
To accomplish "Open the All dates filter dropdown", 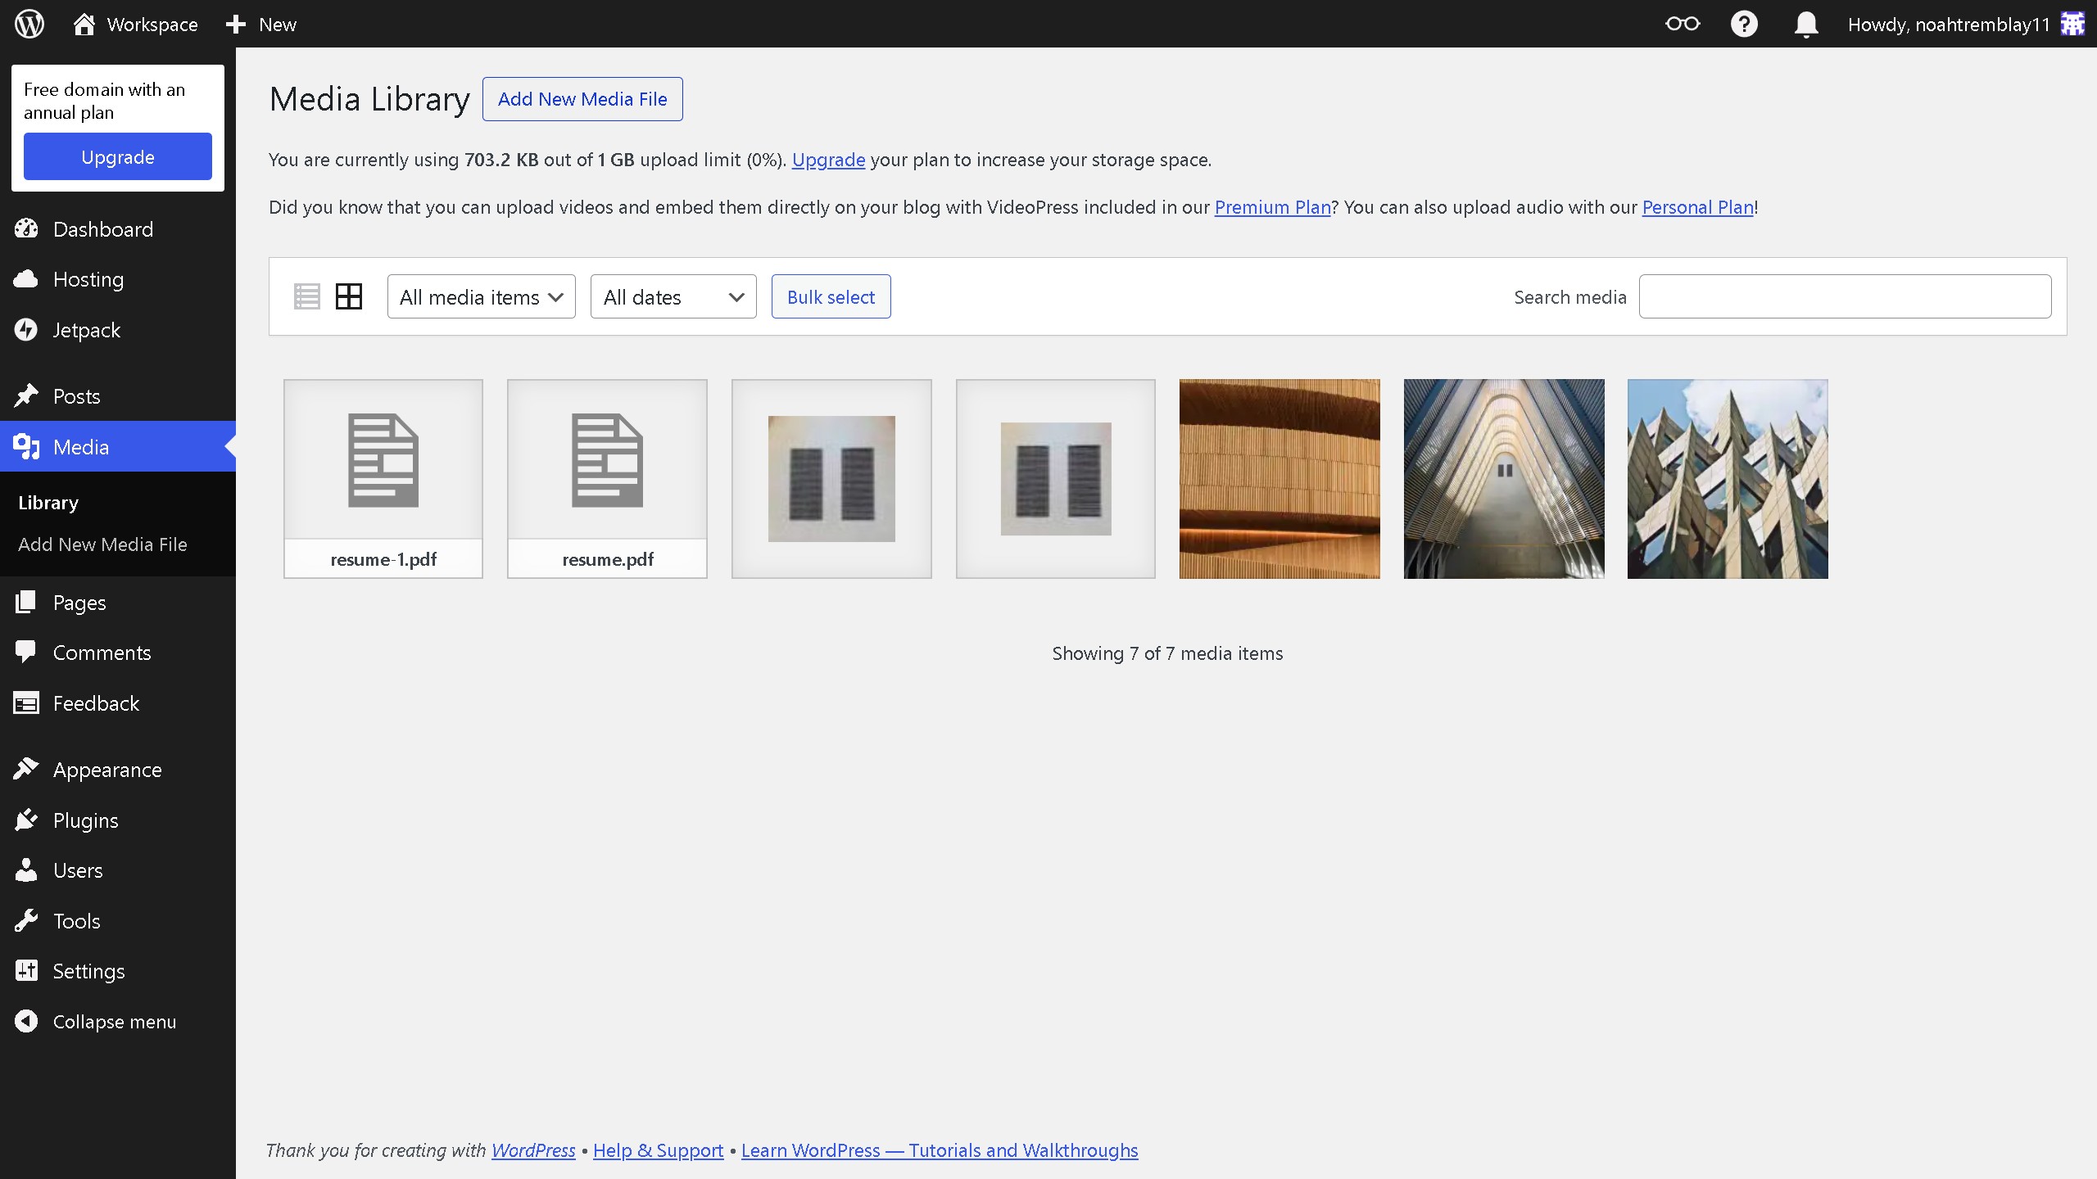I will (x=673, y=296).
